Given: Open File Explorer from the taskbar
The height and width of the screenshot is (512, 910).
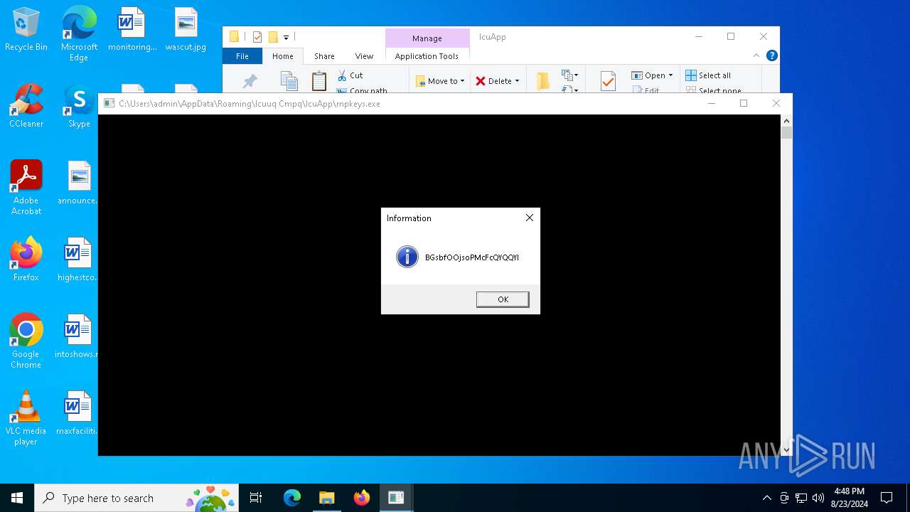Looking at the screenshot, I should (x=326, y=498).
